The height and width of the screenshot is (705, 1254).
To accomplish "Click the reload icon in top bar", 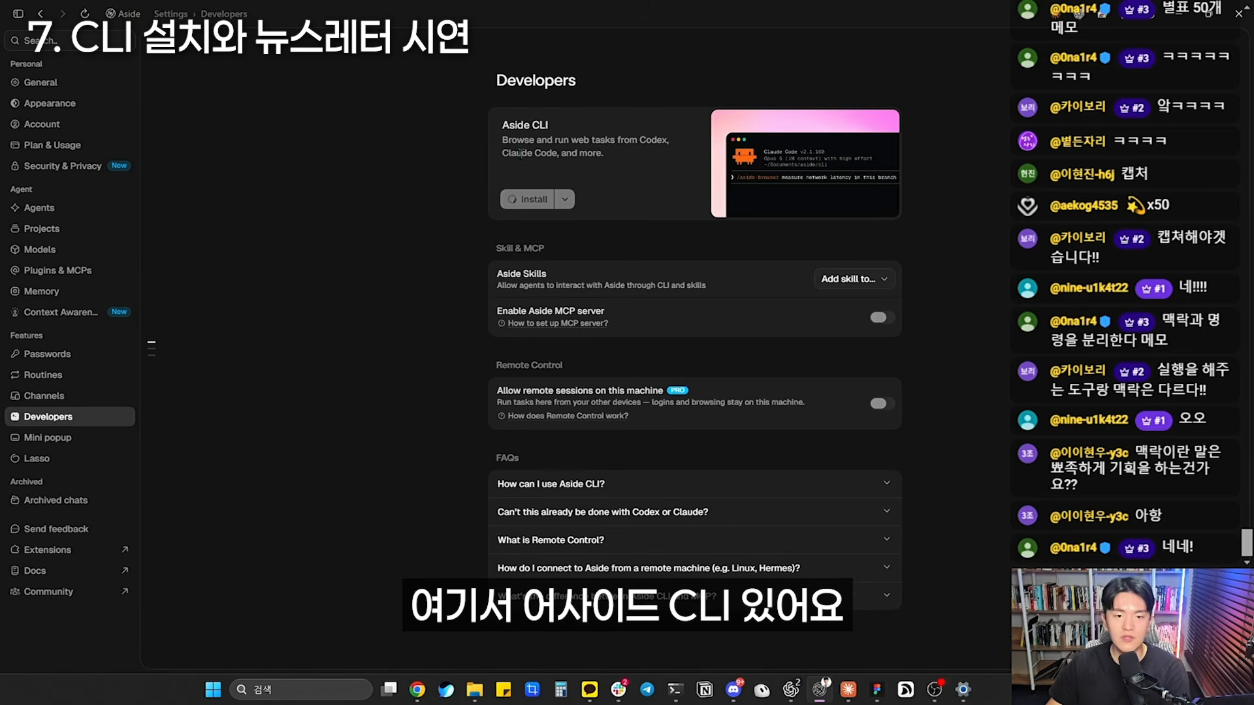I will (x=84, y=14).
